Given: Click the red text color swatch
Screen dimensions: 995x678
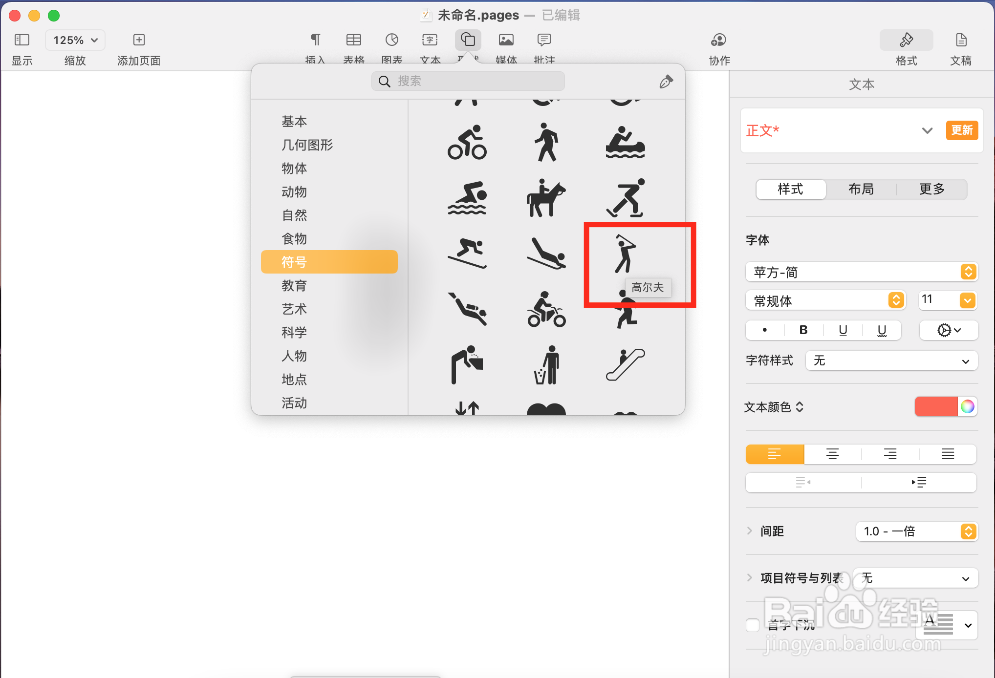Looking at the screenshot, I should (x=936, y=406).
